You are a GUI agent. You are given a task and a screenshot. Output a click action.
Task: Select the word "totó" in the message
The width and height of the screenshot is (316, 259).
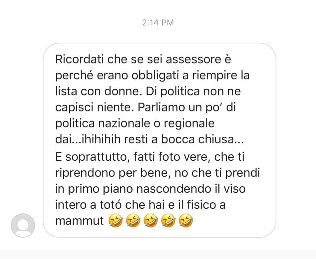click(111, 205)
